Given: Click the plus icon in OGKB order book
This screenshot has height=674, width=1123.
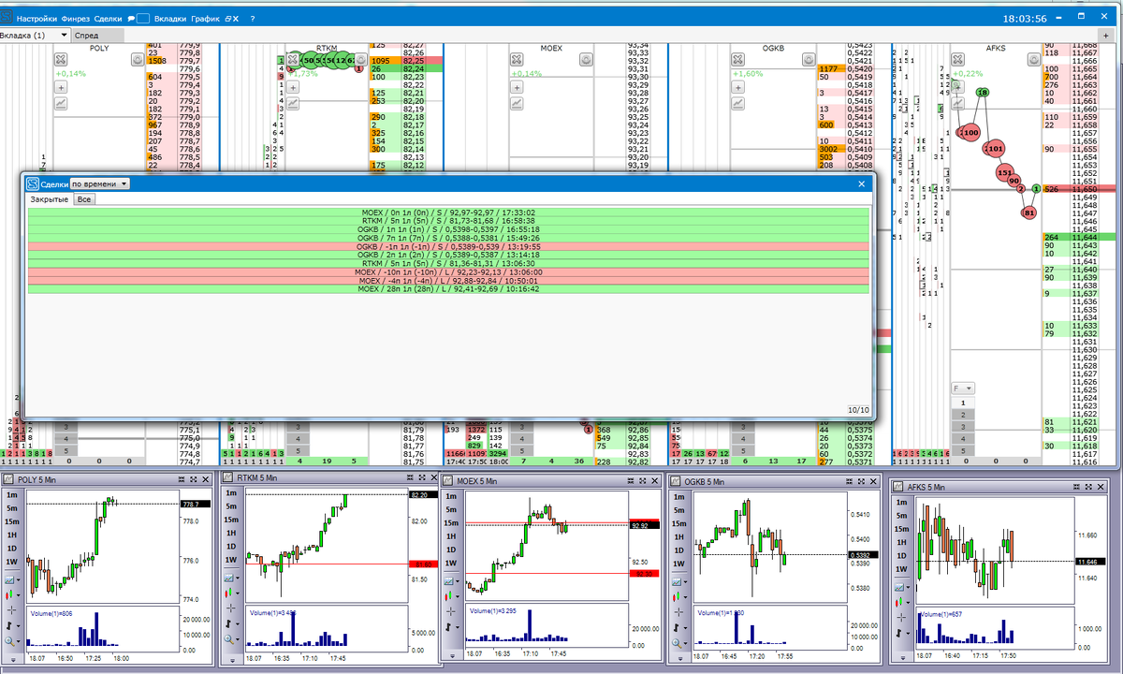Looking at the screenshot, I should [x=738, y=87].
